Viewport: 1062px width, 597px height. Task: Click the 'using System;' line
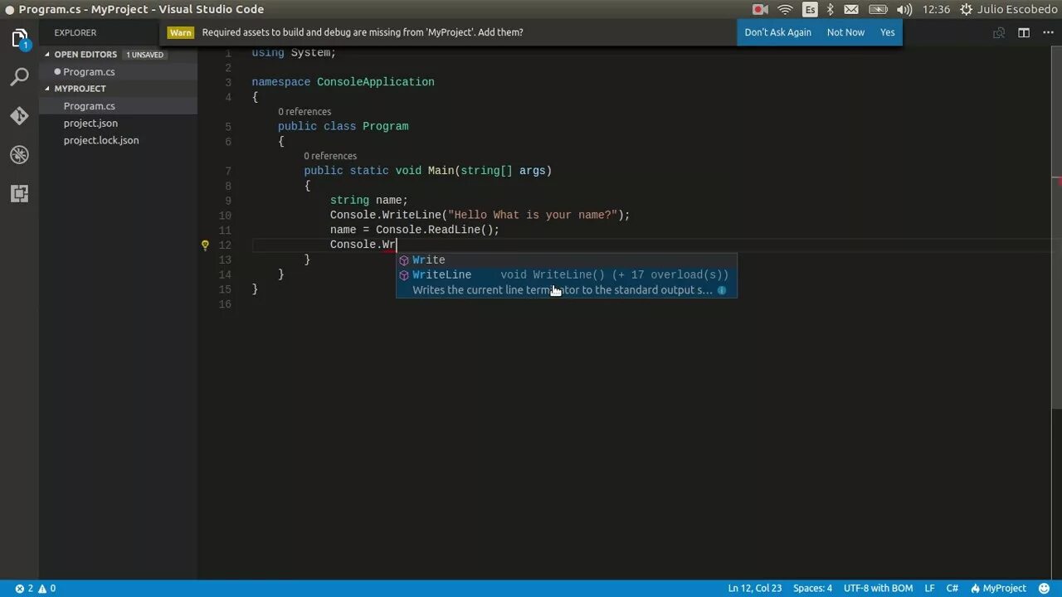point(294,52)
